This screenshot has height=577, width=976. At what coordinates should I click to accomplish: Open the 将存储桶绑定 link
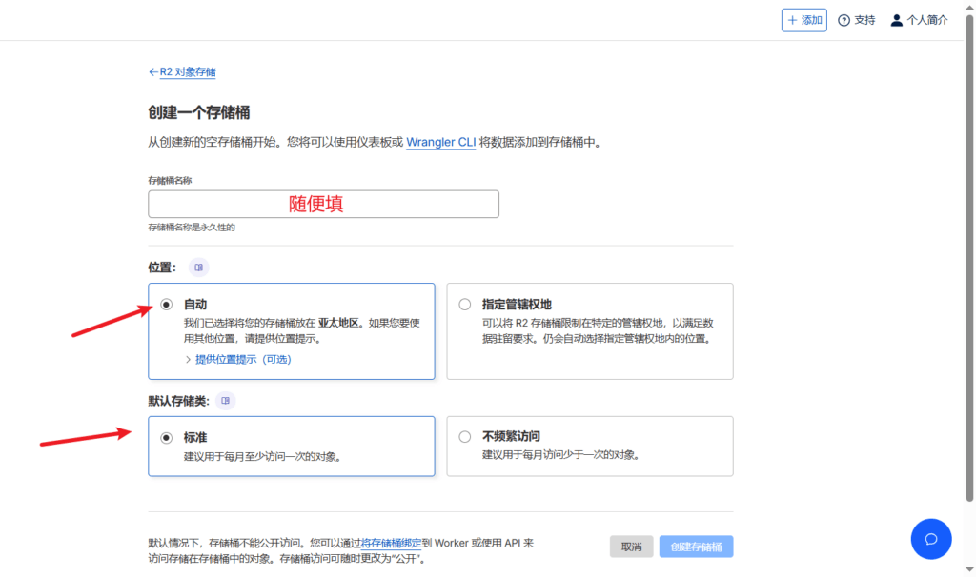coord(394,543)
